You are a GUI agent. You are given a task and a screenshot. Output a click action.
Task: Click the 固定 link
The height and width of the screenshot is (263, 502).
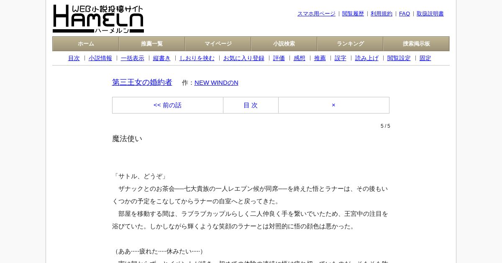(x=425, y=58)
